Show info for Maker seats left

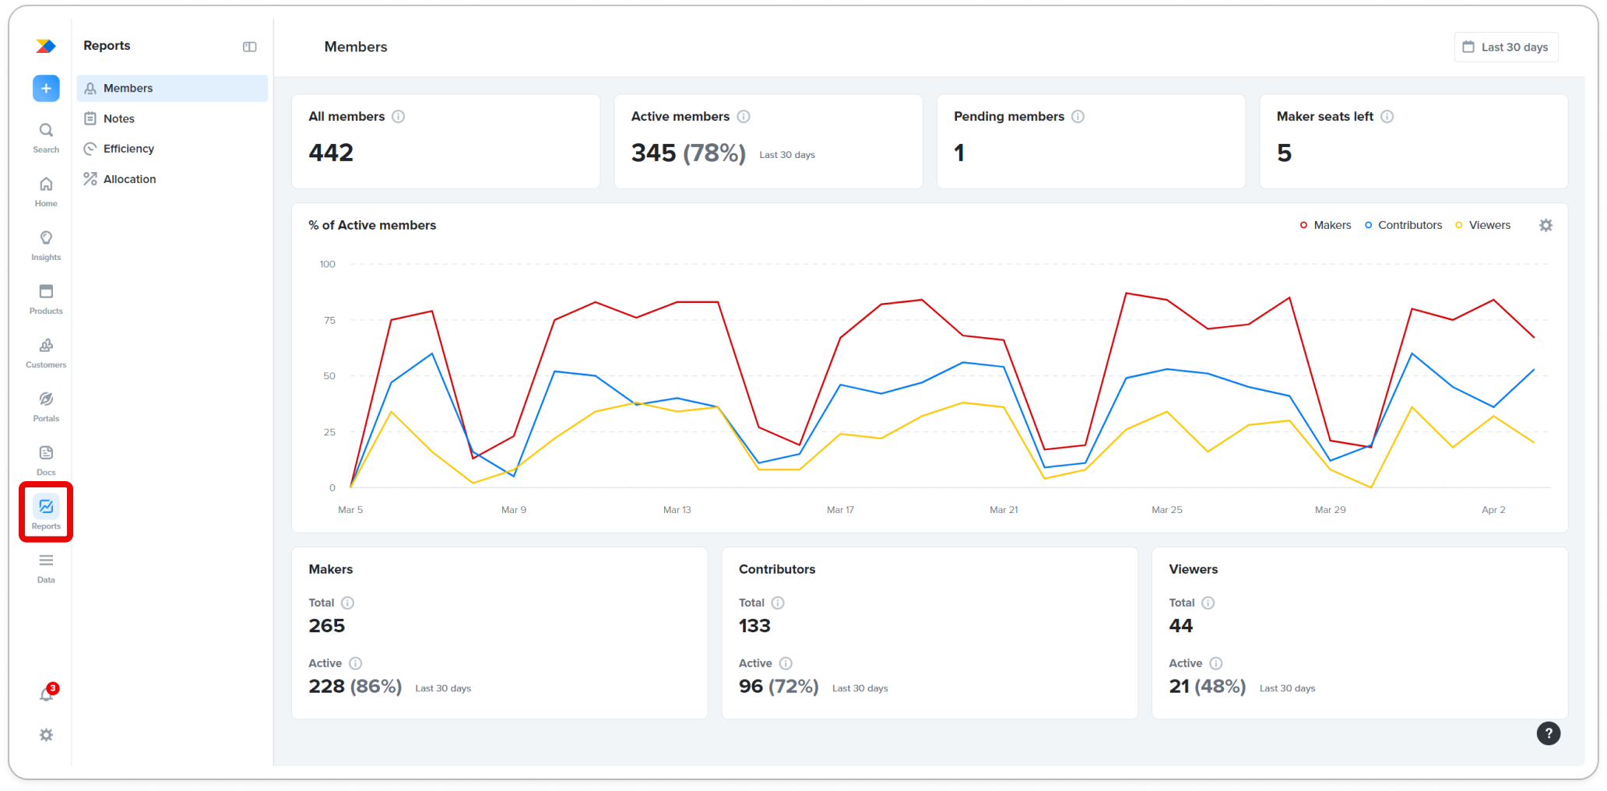[x=1387, y=116]
